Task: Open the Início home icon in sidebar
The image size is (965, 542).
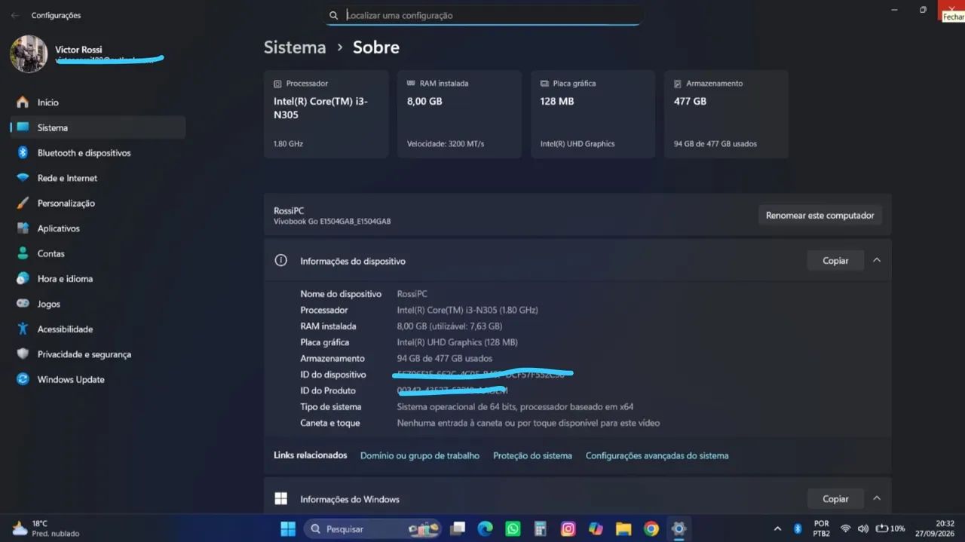Action: (x=23, y=102)
